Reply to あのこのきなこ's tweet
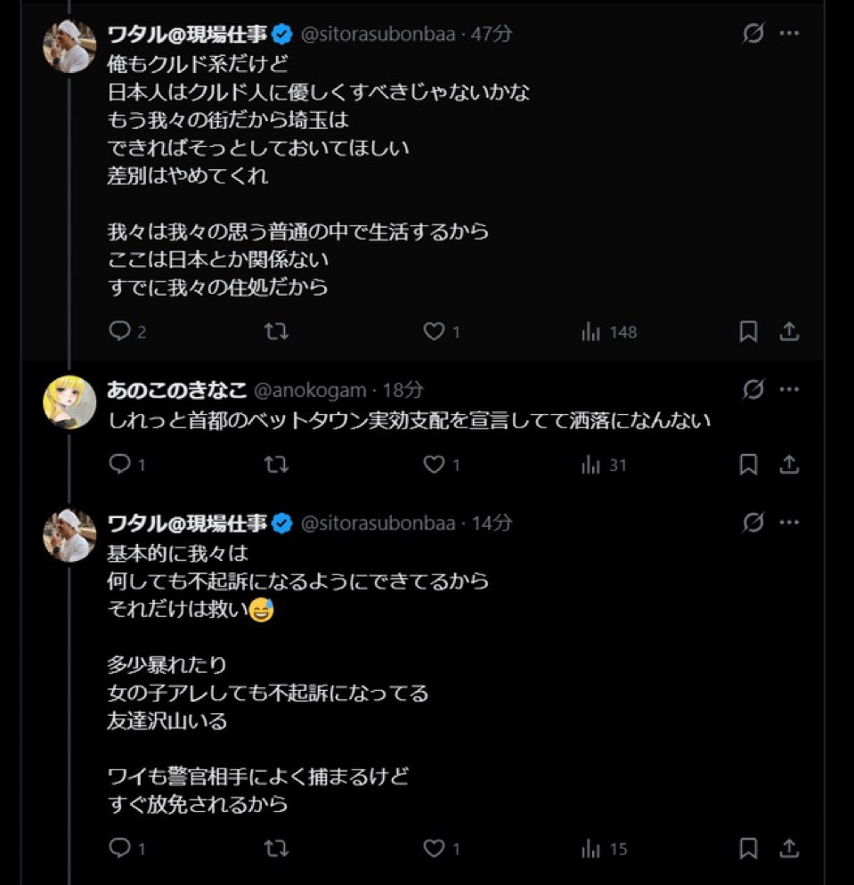Screen dimensions: 854x885 tap(120, 465)
